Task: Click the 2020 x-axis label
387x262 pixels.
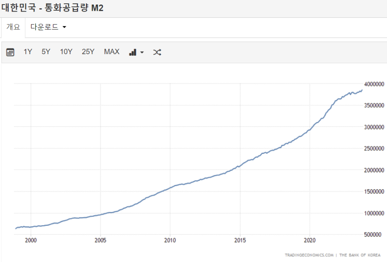Action: (310, 240)
